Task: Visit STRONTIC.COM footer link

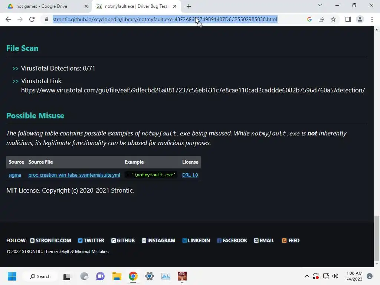Action: click(50, 240)
